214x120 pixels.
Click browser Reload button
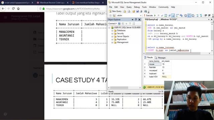tap(13, 9)
